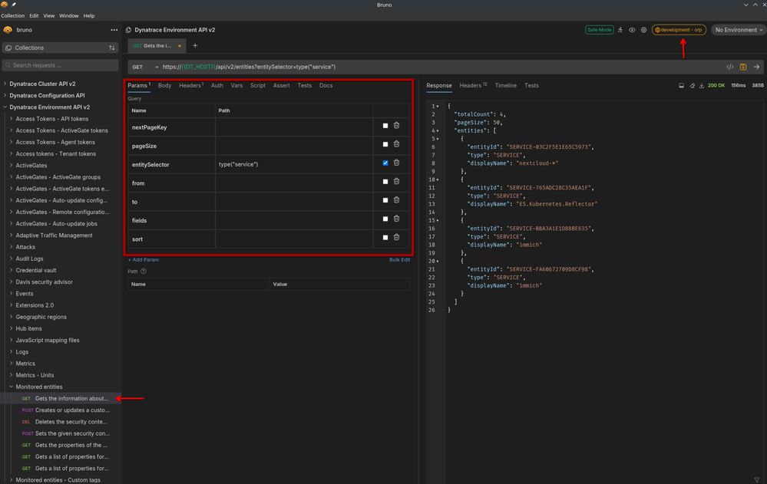Click the 200 OK status text
The width and height of the screenshot is (767, 484).
716,86
